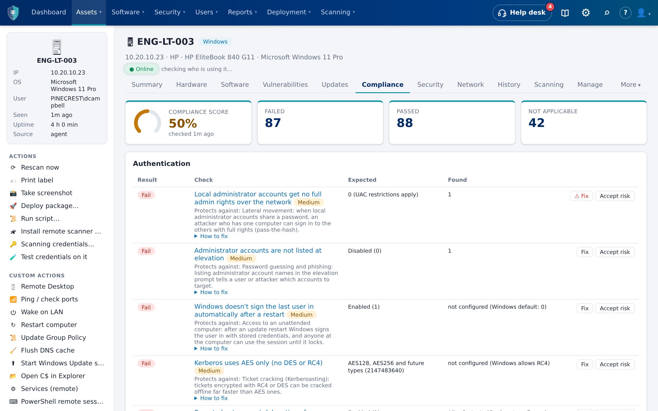Expand How to fix for elevation listing check
The height and width of the screenshot is (411, 658).
coord(211,292)
